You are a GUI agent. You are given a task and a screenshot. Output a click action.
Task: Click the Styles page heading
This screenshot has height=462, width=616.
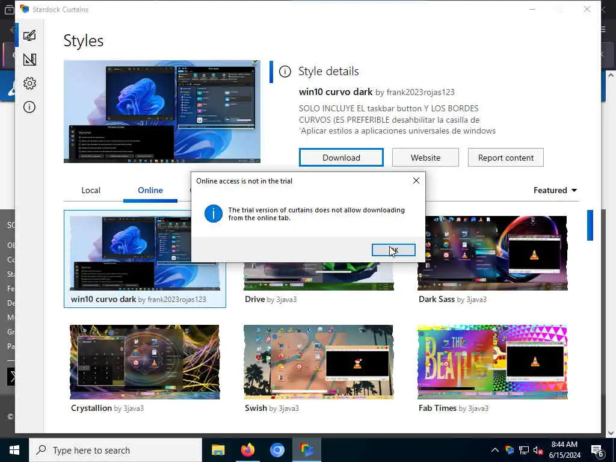pos(83,41)
